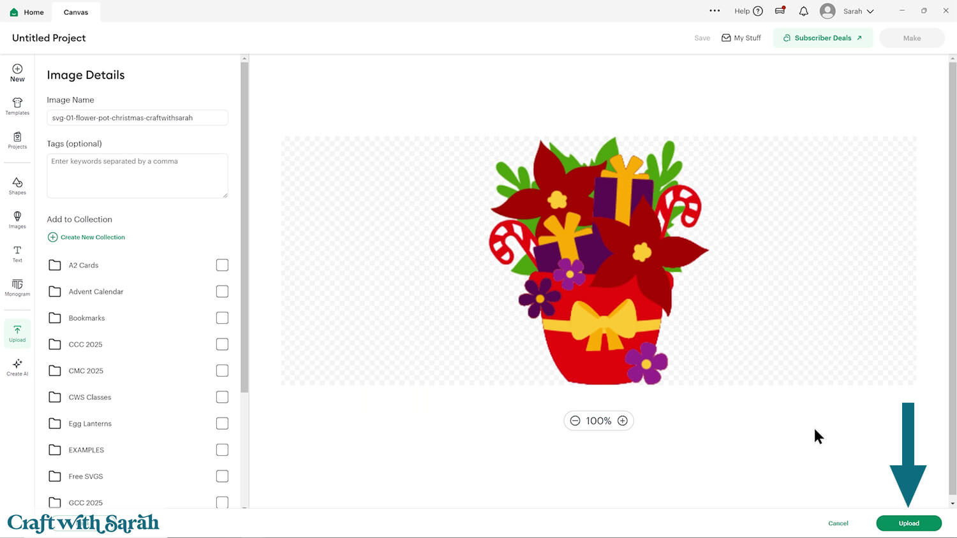Check the Advent Calendar collection checkbox
This screenshot has height=538, width=957.
[222, 291]
